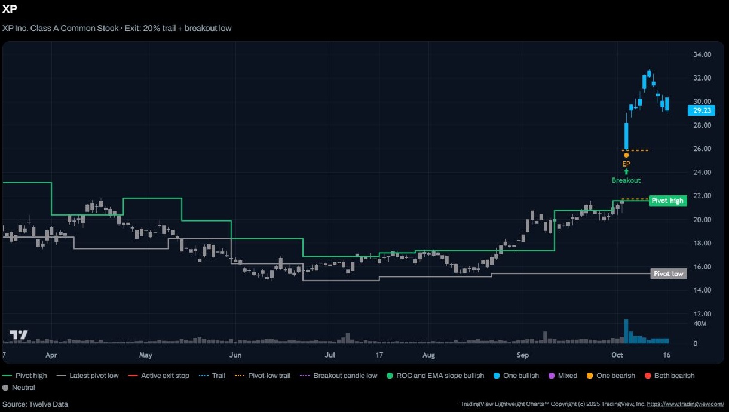
Task: Click the Latest pivot low legend entry
Action: (88, 376)
